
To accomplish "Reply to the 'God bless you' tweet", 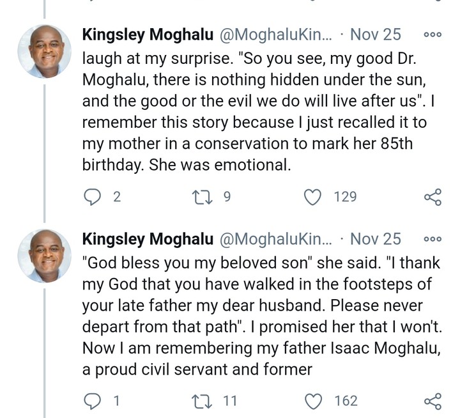I will [93, 401].
